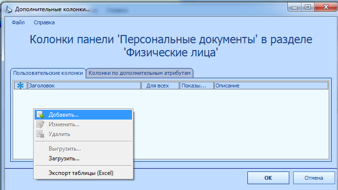Maximize the Дополнительные колонки window

point(308,7)
